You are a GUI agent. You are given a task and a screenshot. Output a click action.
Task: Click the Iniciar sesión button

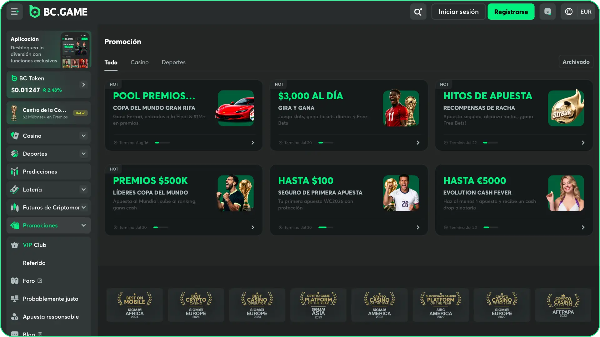[x=458, y=12]
